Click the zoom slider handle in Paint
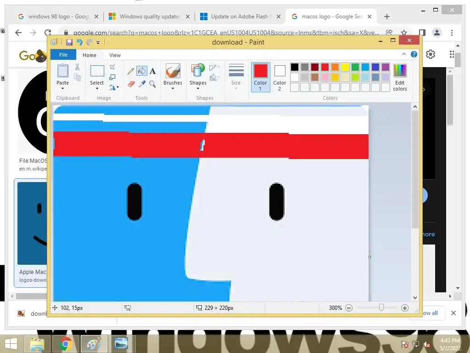 [x=381, y=307]
